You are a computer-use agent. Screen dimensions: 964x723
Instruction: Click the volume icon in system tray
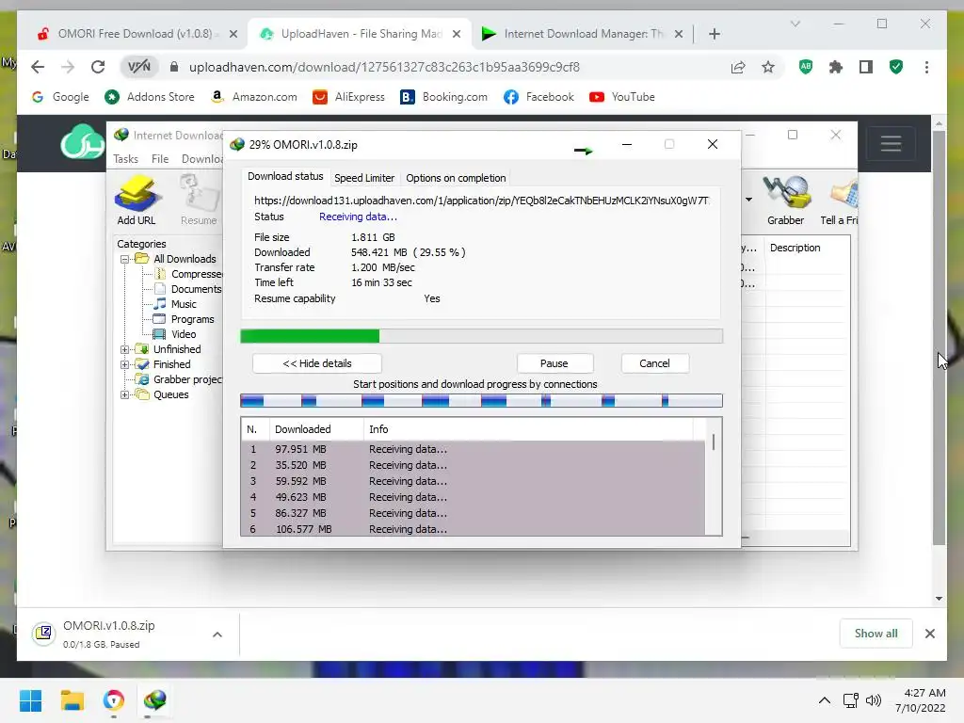coord(873,700)
